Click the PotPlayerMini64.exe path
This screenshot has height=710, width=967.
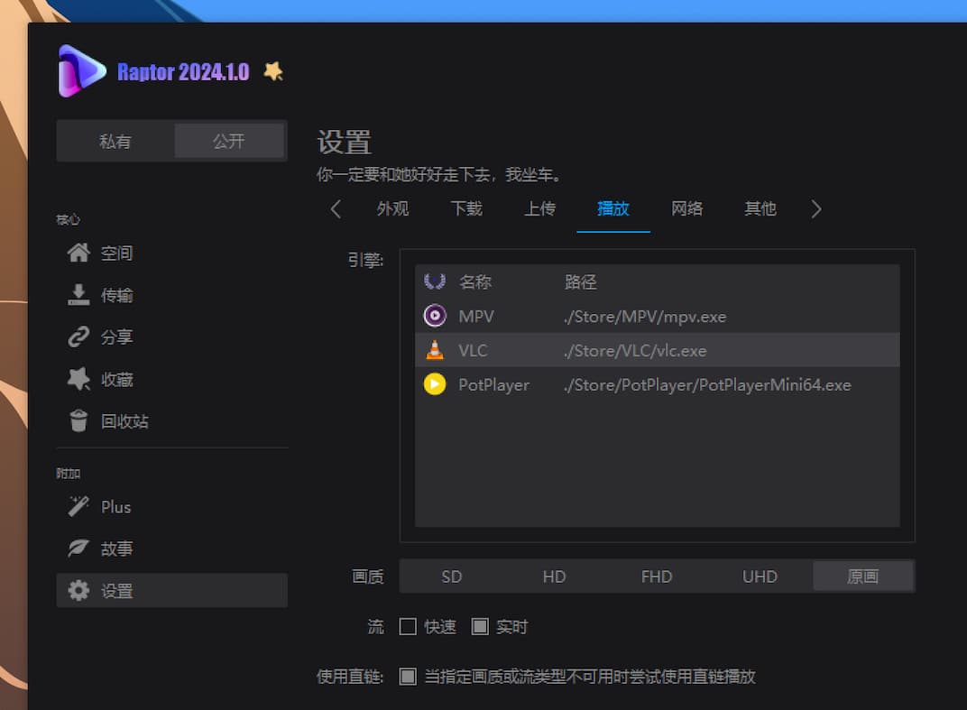click(x=706, y=385)
